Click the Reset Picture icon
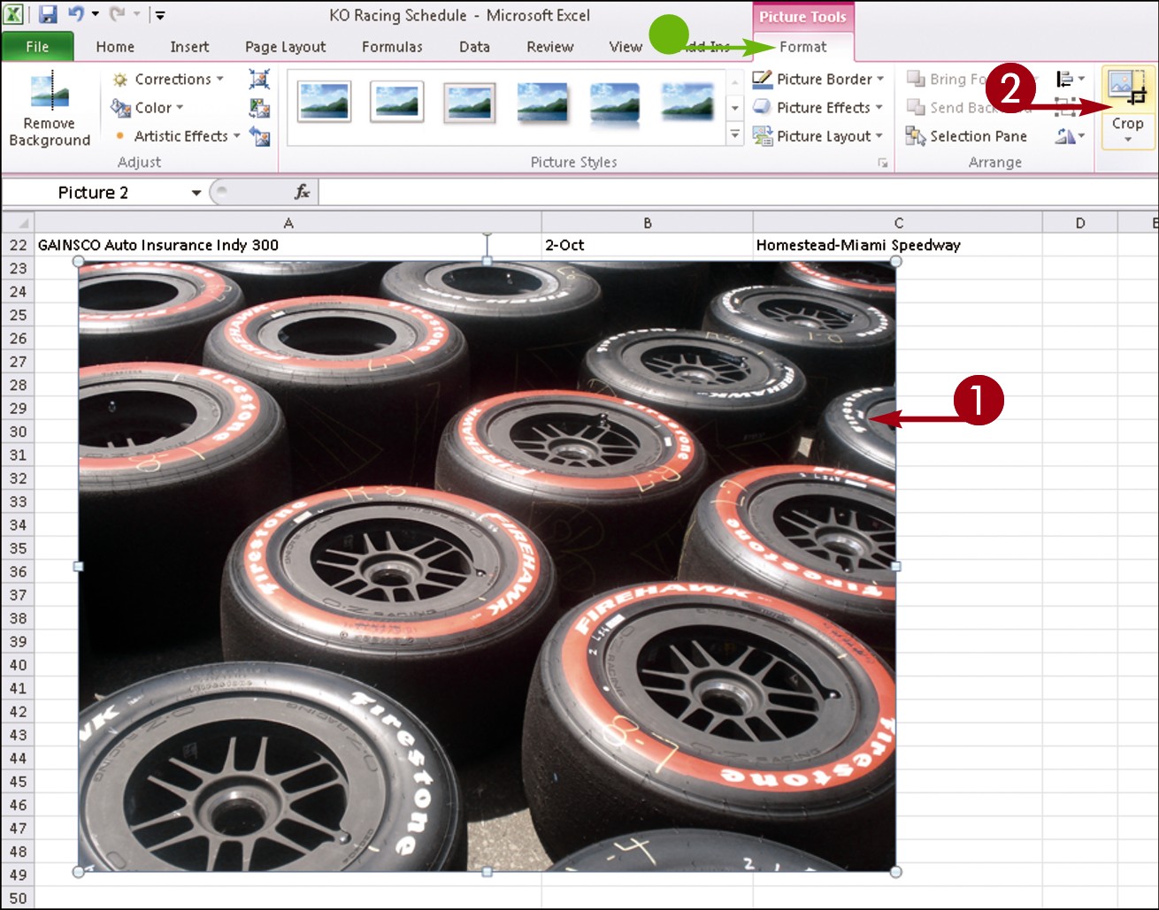The height and width of the screenshot is (910, 1159). (259, 135)
